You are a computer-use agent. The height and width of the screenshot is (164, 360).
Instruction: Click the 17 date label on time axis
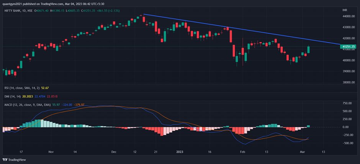tap(21, 152)
